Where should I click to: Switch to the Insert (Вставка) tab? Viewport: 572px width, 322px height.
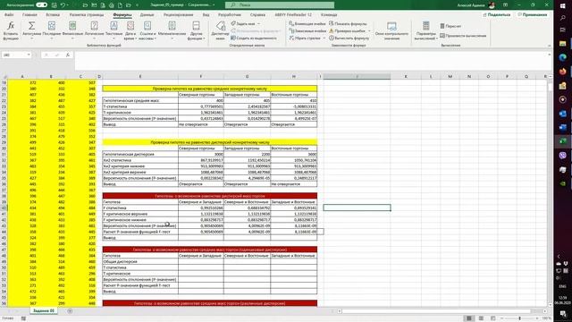tap(53, 14)
